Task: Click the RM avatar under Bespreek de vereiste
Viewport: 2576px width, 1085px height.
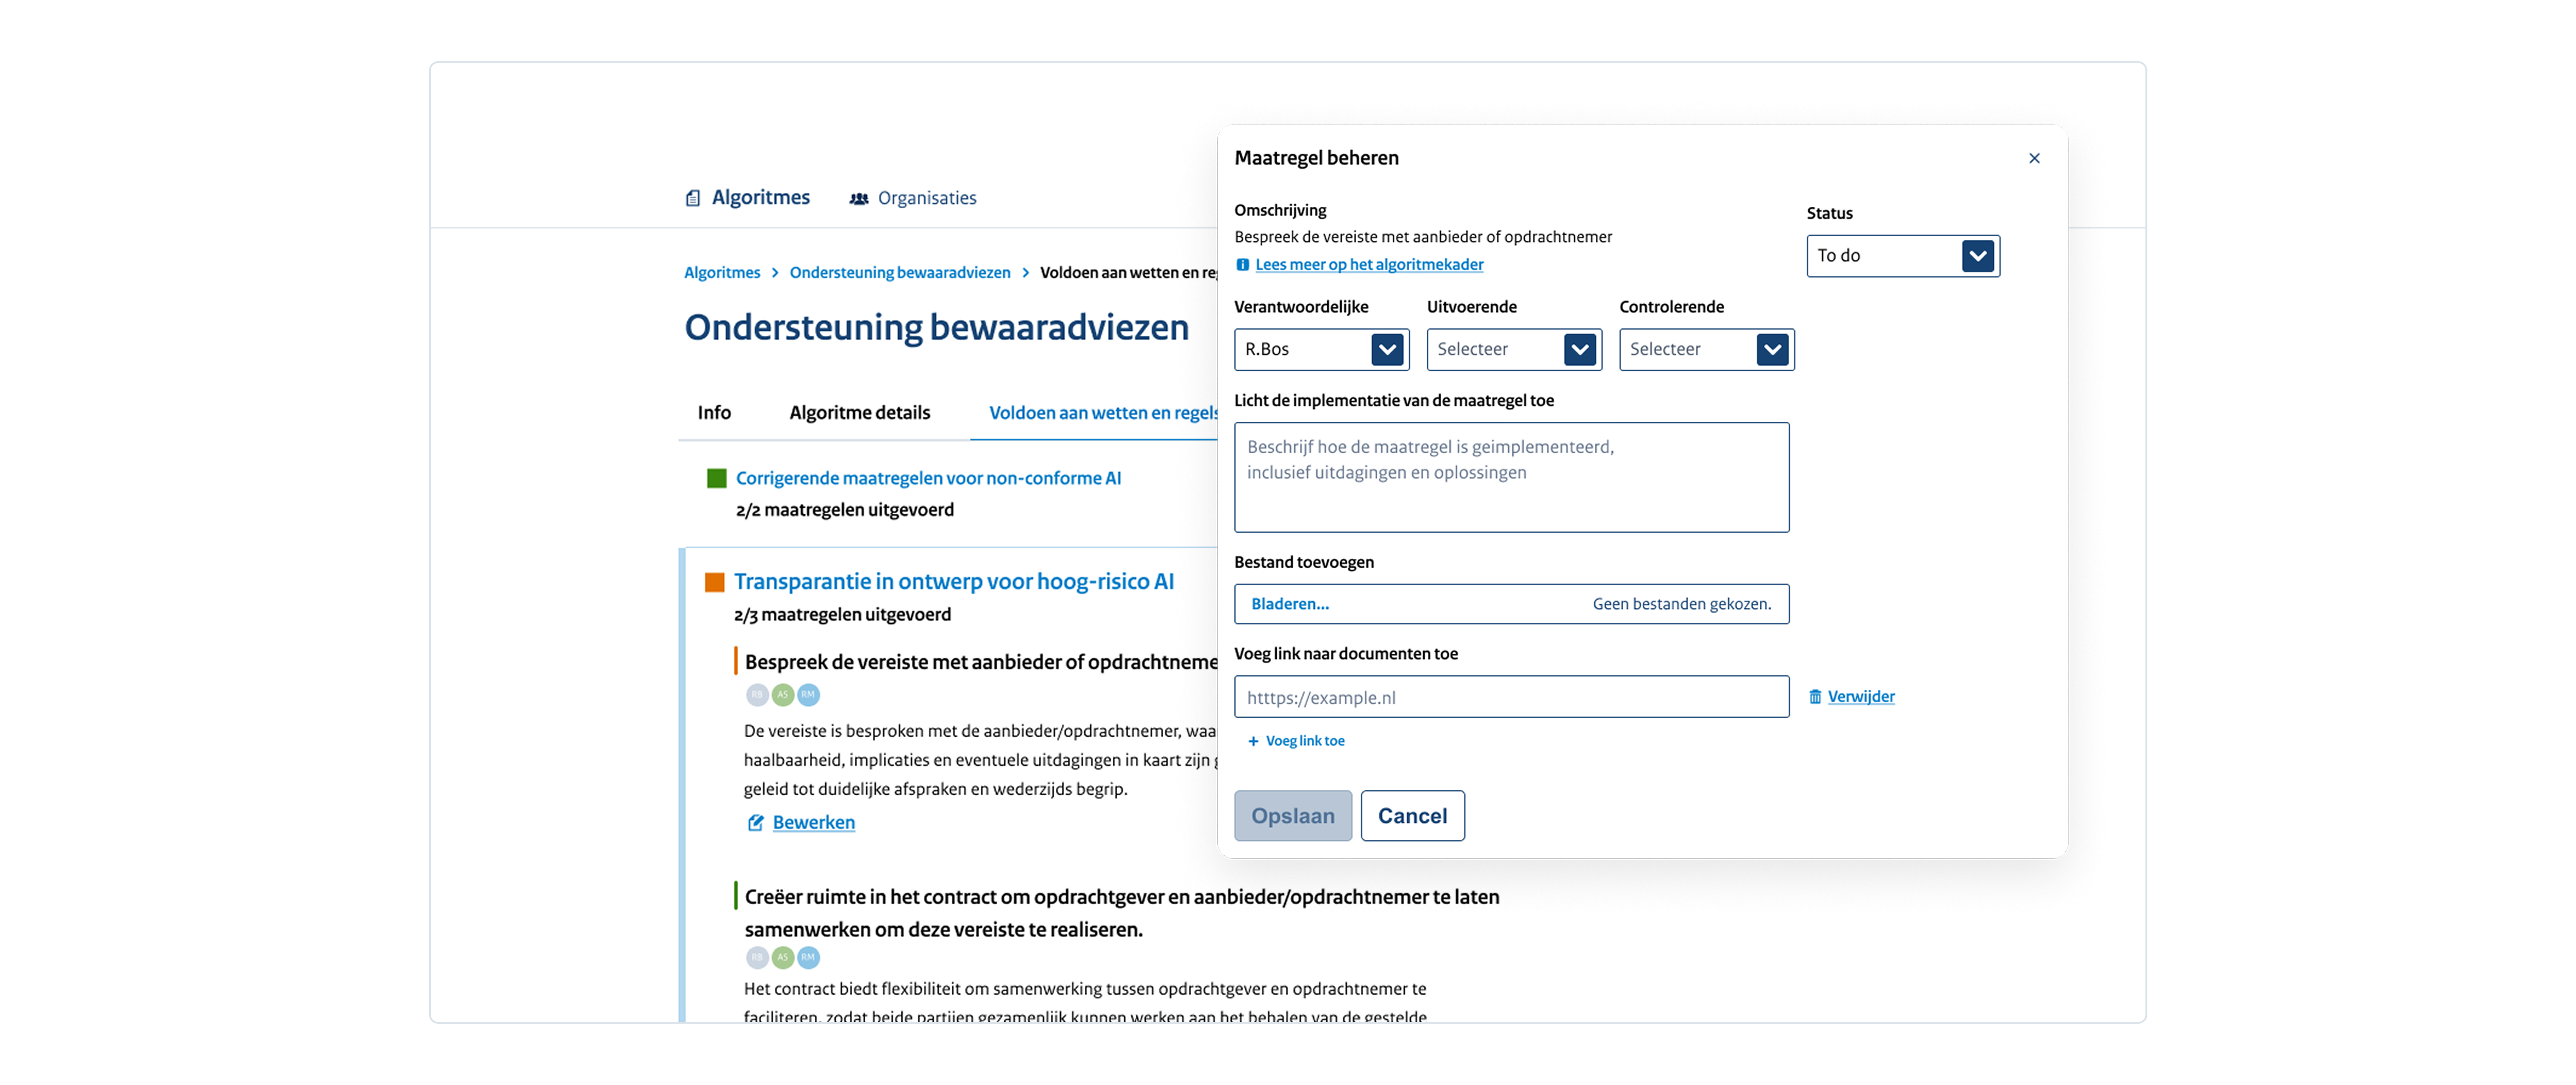Action: click(808, 695)
